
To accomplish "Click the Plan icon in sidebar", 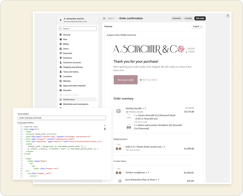I will tap(61, 39).
